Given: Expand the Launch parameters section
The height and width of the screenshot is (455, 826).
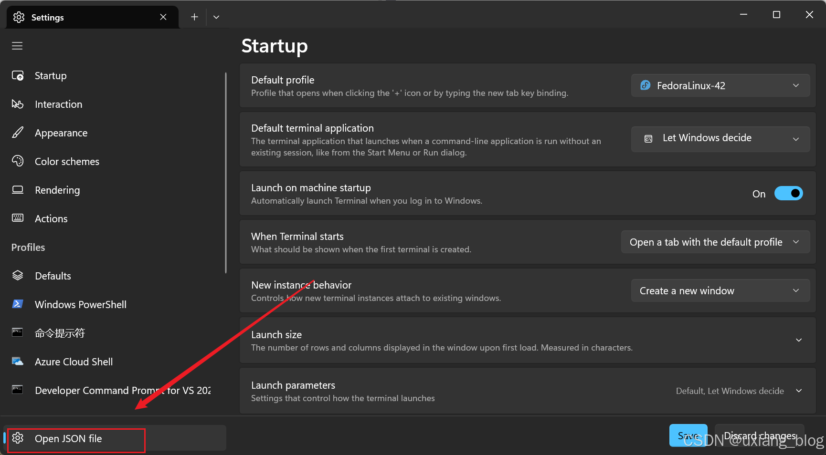Looking at the screenshot, I should [x=799, y=391].
